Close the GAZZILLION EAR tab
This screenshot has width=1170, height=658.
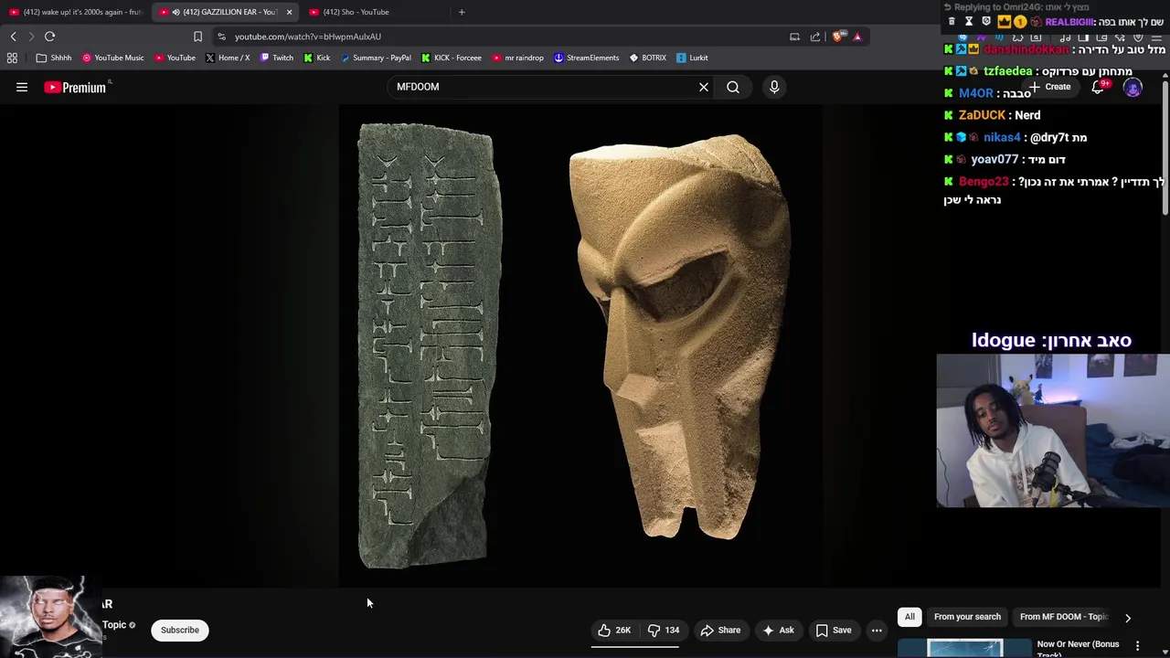(289, 12)
